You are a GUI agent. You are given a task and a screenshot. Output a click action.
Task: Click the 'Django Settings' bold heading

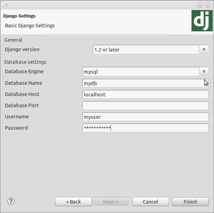point(19,16)
